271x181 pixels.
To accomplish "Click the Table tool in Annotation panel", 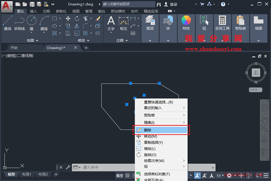I will (x=133, y=33).
